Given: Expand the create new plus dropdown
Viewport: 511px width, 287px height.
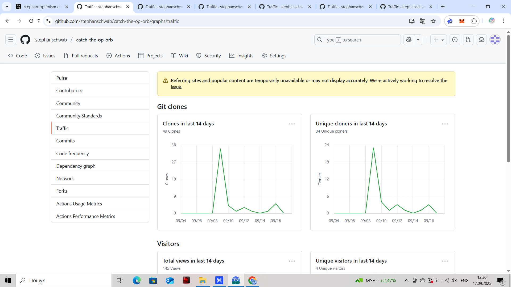Looking at the screenshot, I should [x=439, y=40].
